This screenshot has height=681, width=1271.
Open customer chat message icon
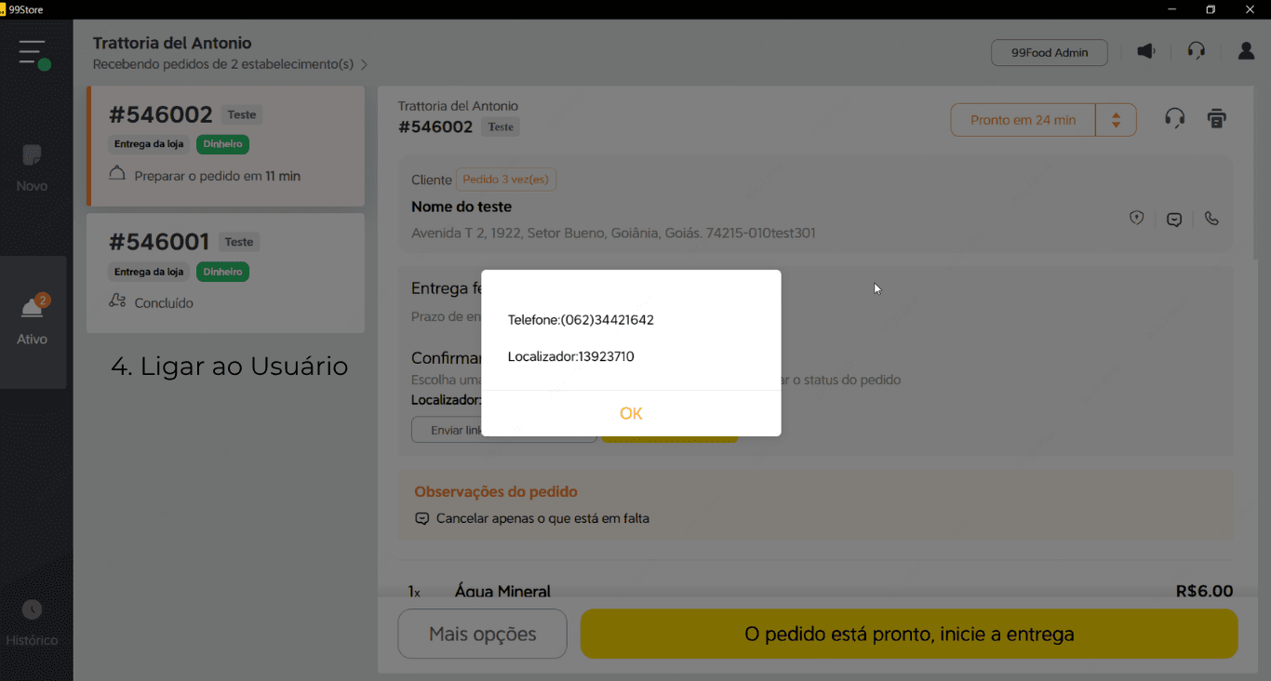1174,220
